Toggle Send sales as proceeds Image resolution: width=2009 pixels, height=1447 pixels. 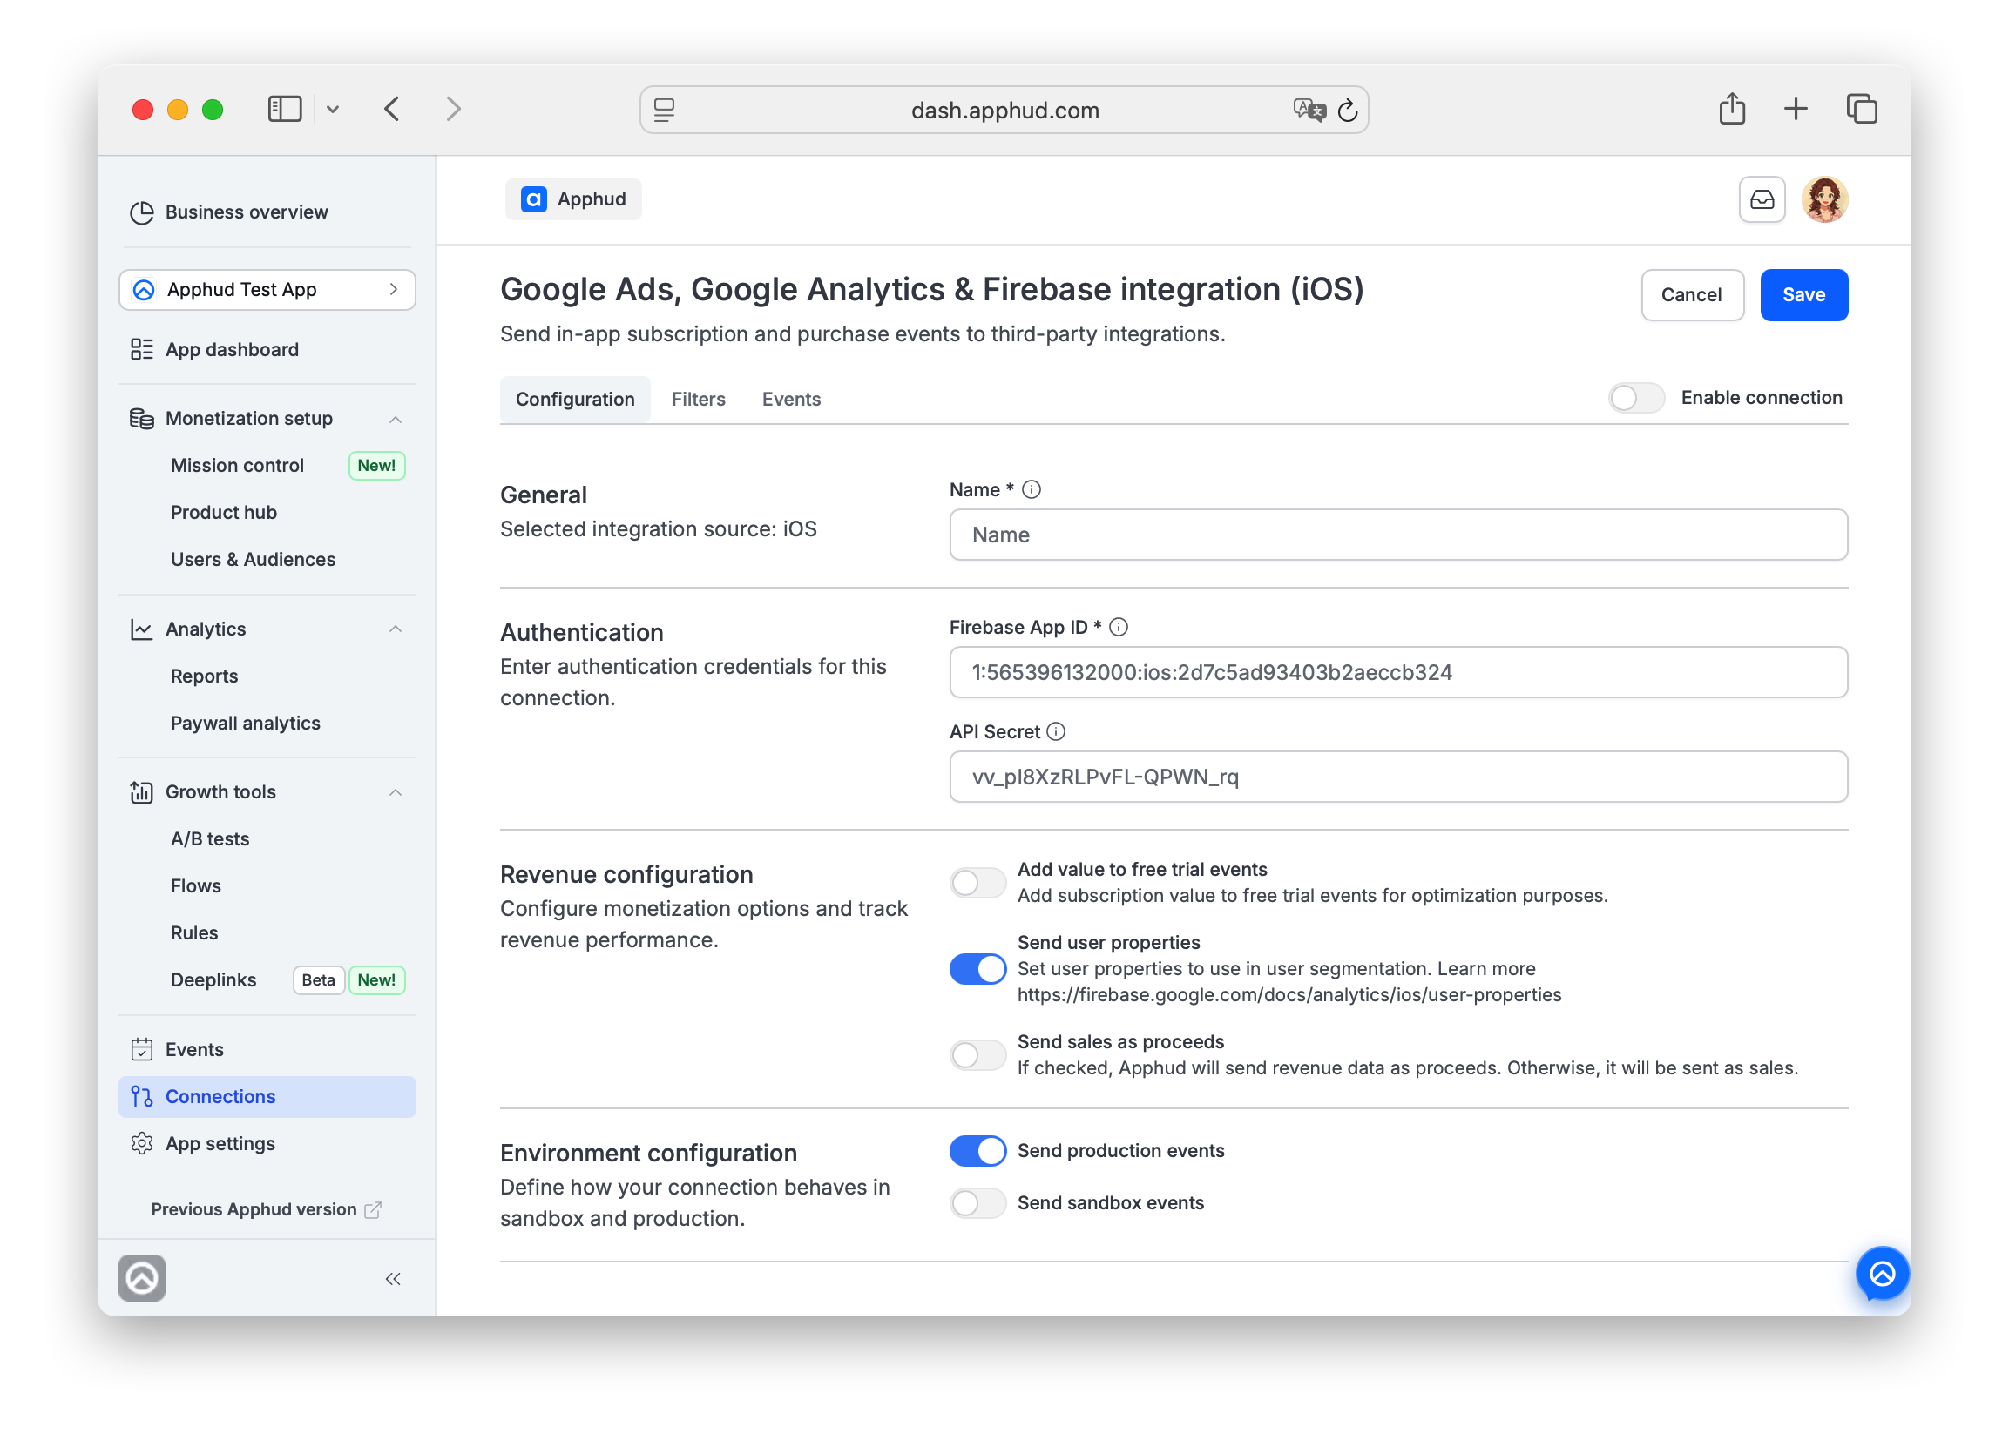(x=977, y=1055)
